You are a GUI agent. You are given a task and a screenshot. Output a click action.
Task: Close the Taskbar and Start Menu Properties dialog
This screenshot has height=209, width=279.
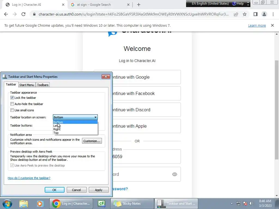click(106, 76)
